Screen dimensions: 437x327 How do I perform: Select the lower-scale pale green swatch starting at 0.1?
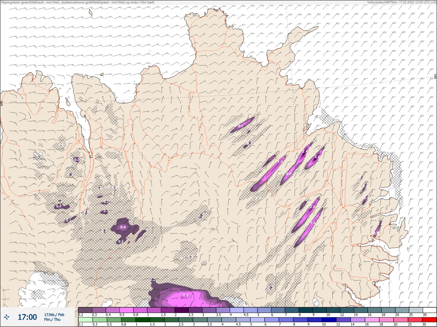[85, 320]
